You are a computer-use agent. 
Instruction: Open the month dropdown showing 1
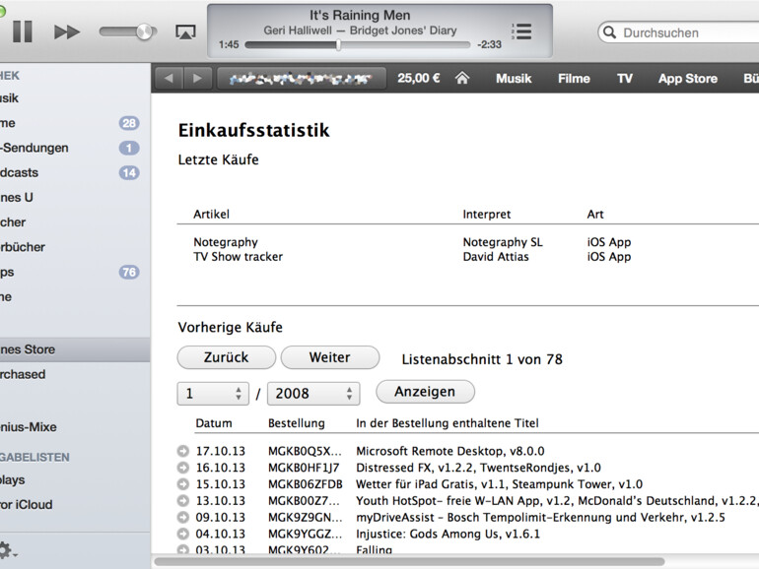point(213,393)
